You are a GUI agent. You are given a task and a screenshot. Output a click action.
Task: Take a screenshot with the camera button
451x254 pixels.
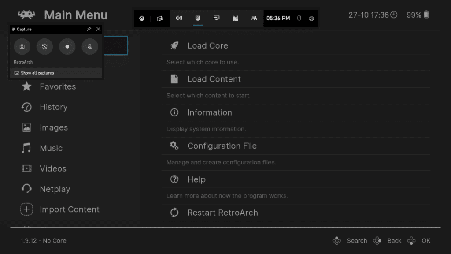(22, 46)
